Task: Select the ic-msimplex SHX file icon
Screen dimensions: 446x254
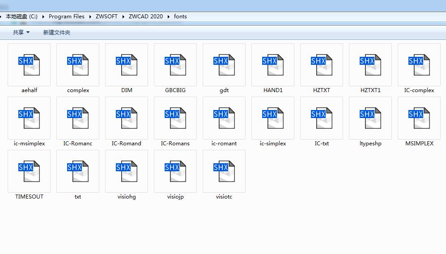Action: tap(29, 118)
